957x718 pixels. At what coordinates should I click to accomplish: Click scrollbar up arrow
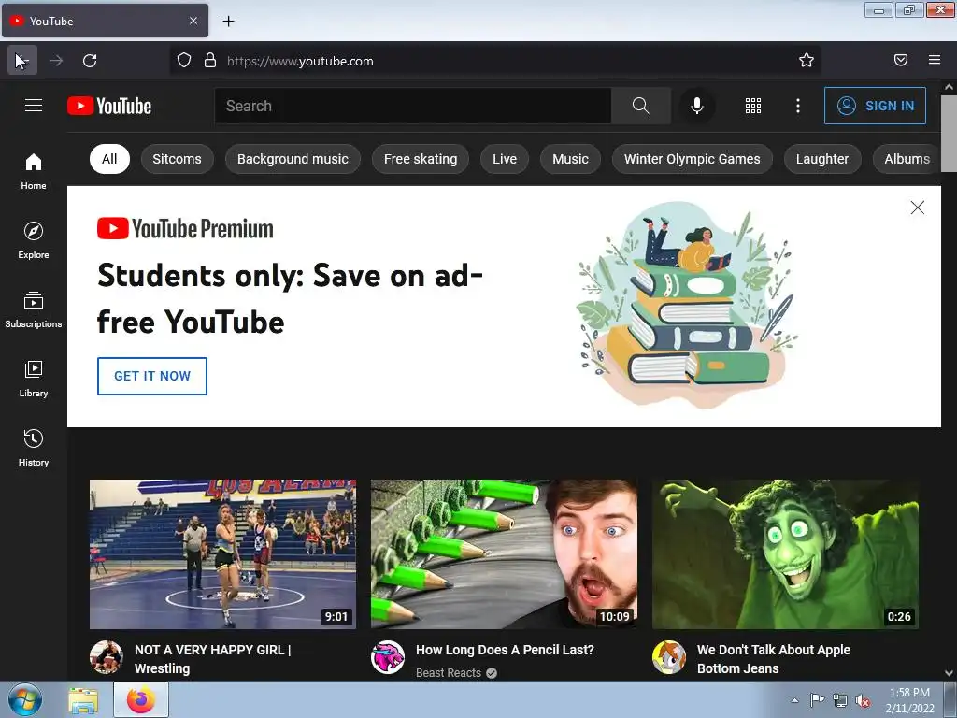[949, 87]
